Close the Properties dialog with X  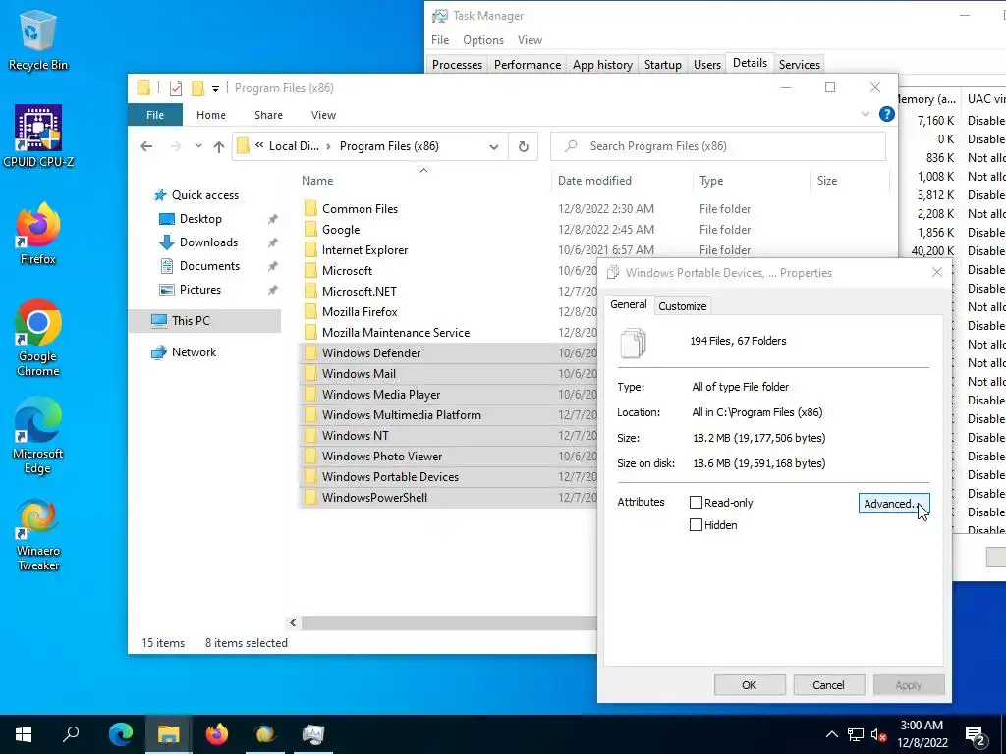936,273
